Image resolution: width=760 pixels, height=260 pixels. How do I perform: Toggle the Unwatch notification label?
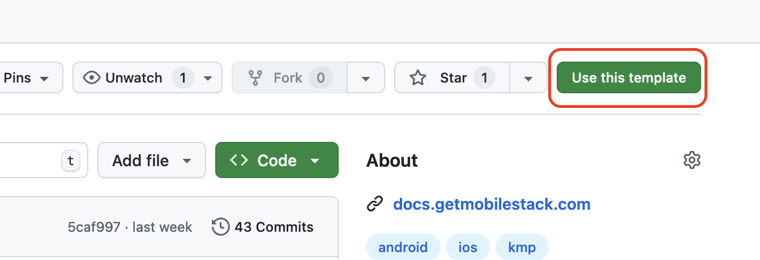pos(134,78)
